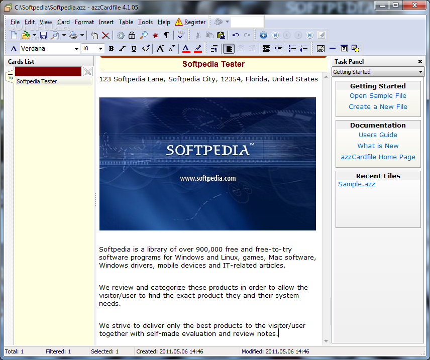Image resolution: width=430 pixels, height=360 pixels.
Task: Save the file with the floppy disk icon
Action: click(x=43, y=35)
